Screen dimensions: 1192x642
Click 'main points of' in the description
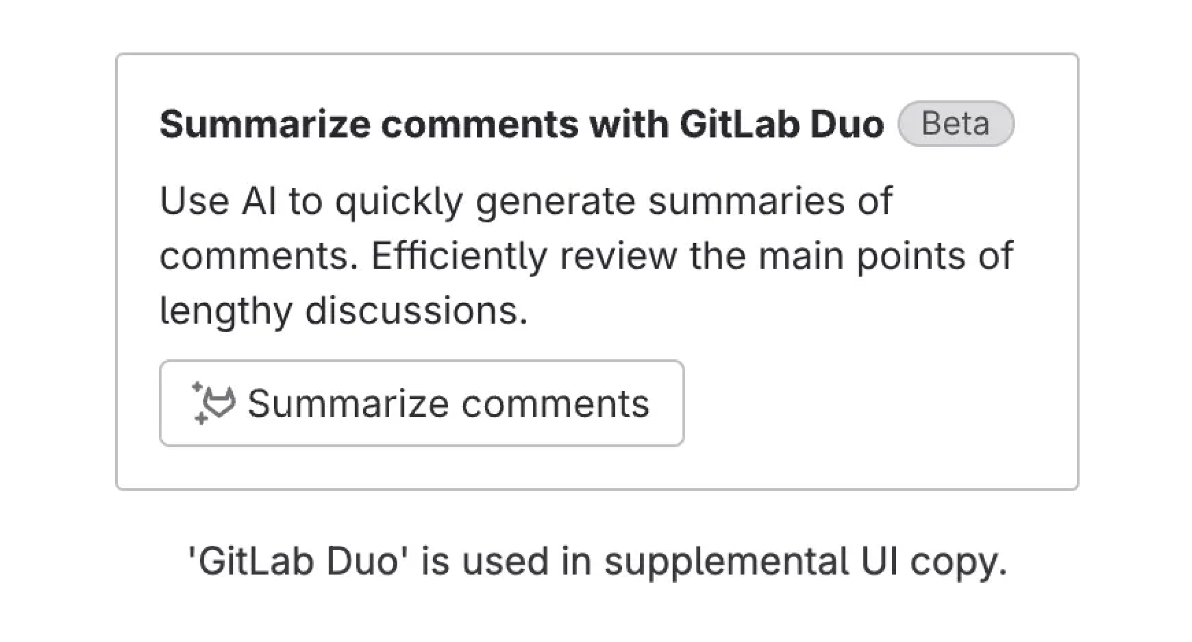(885, 256)
